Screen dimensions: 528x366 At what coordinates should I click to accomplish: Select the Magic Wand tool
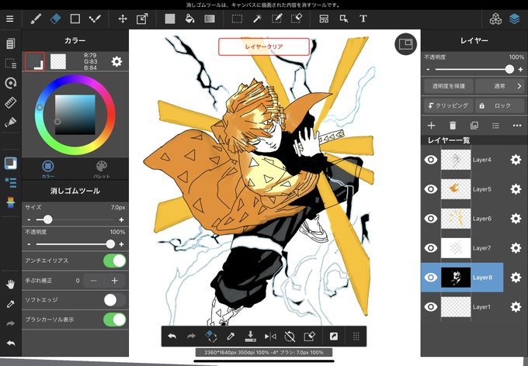[257, 19]
